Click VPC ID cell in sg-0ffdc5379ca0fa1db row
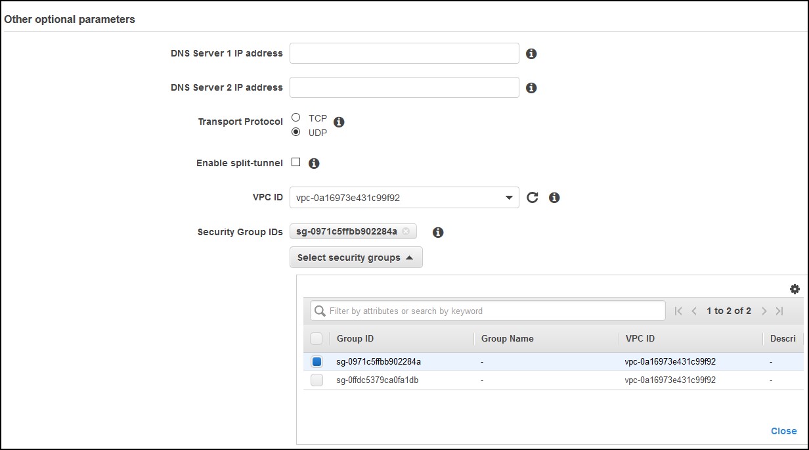This screenshot has width=809, height=450. (x=670, y=380)
